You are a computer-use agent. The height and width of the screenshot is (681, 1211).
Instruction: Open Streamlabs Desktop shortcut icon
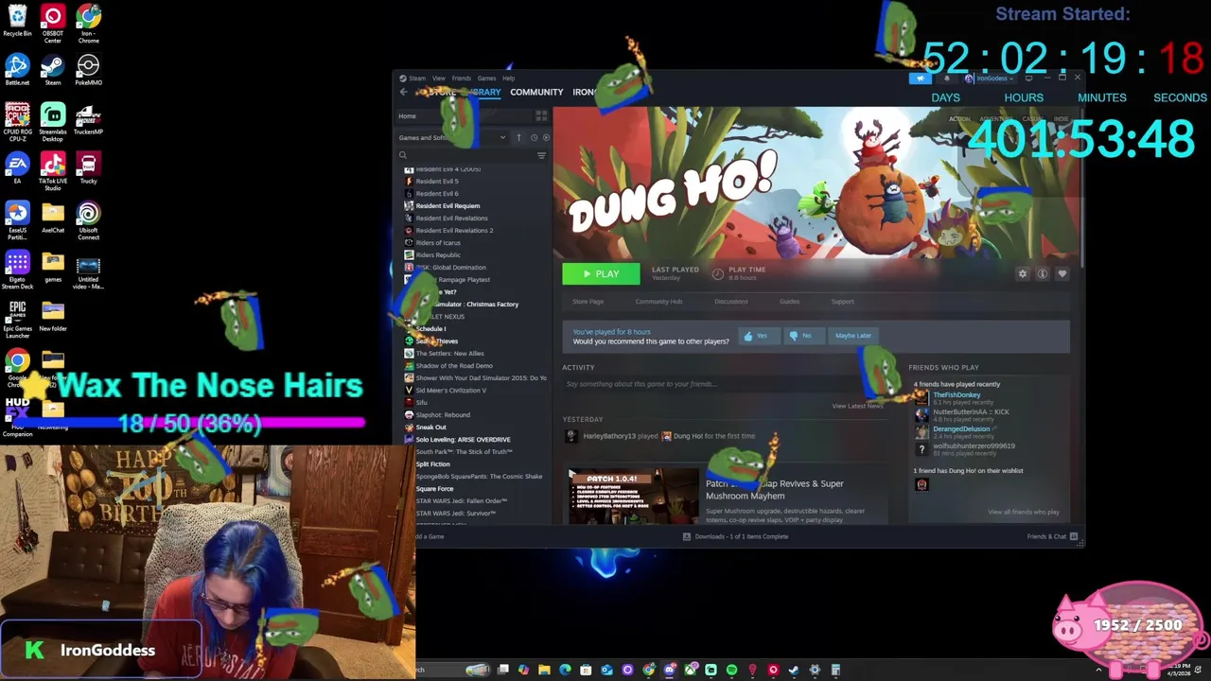53,119
